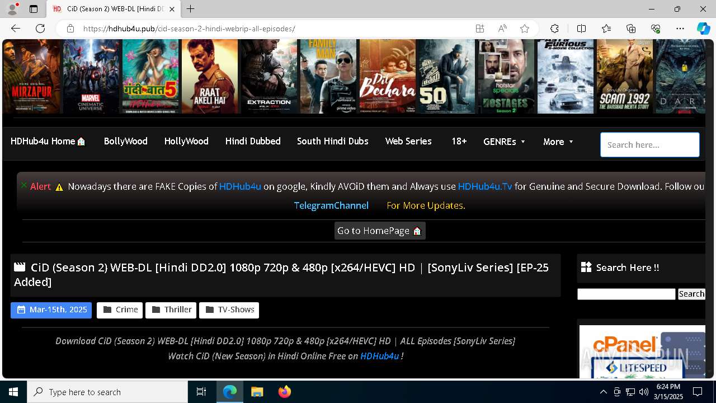Click the Mar-15th, 2025 date badge

click(51, 310)
